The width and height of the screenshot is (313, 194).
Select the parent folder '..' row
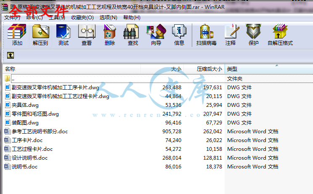click(x=159, y=79)
